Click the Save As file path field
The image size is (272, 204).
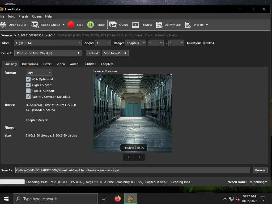click(133, 170)
